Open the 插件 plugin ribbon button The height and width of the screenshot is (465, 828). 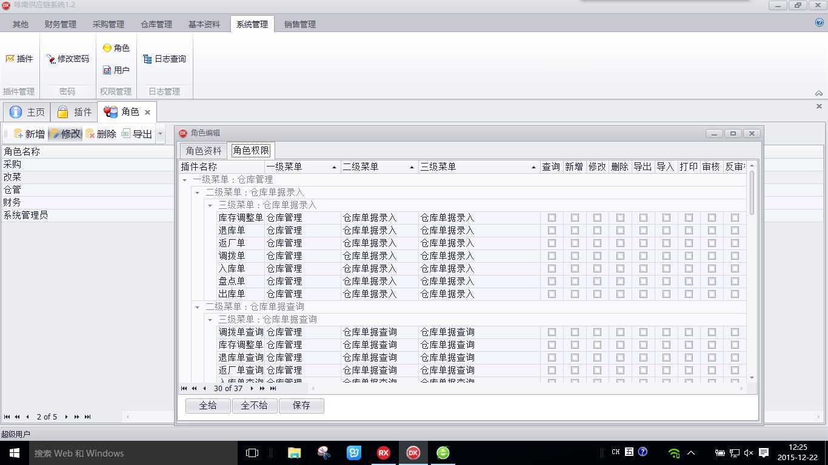[19, 59]
